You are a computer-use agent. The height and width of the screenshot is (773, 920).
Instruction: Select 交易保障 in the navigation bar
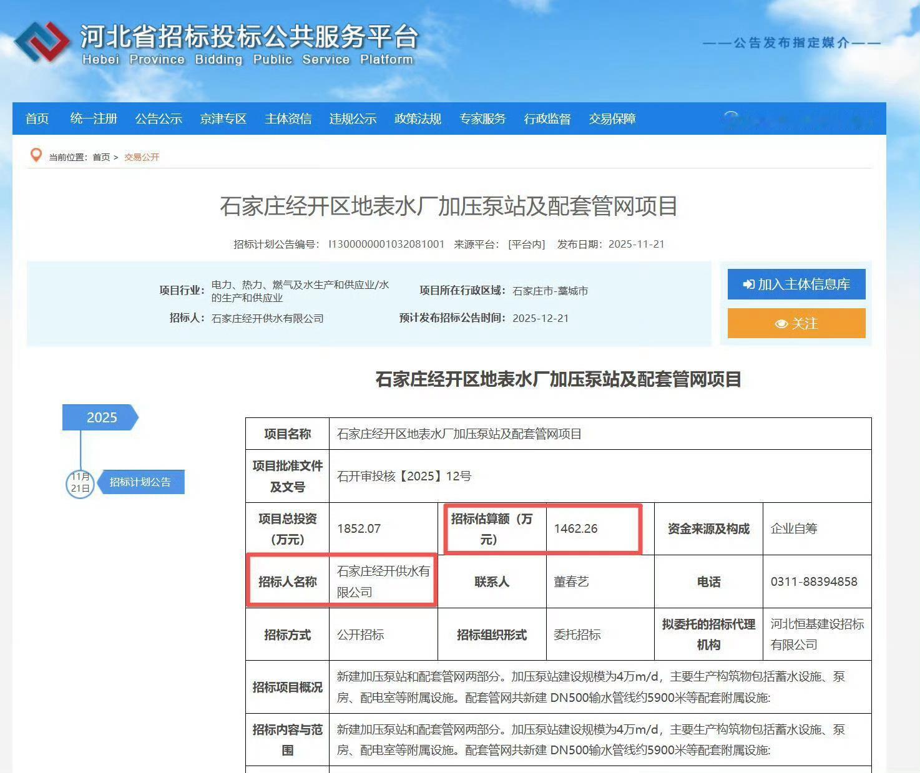pos(613,119)
